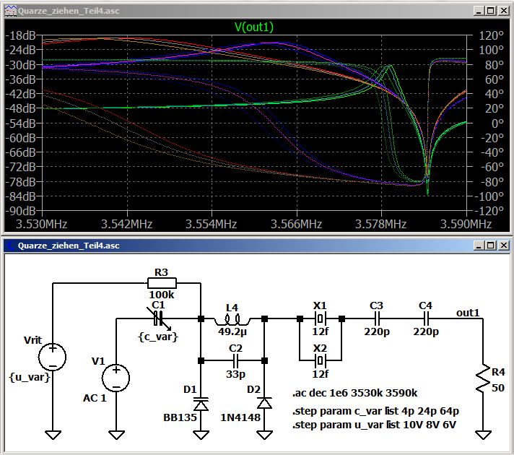Click the out1 net label

tap(468, 313)
